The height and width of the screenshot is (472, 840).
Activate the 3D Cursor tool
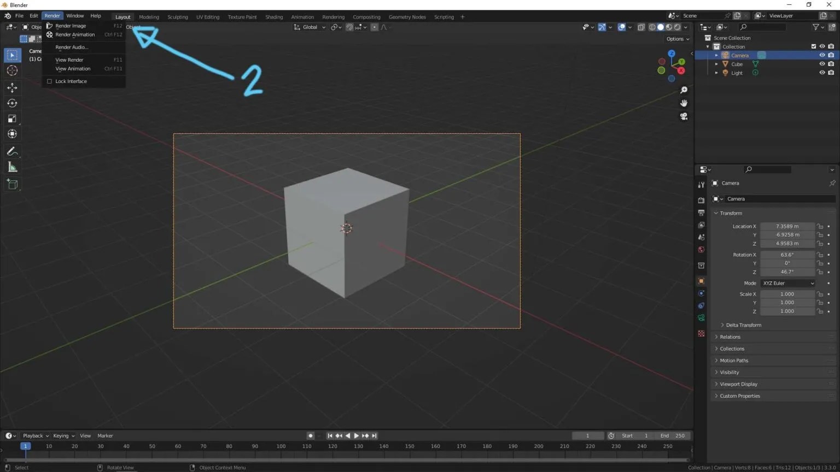[12, 70]
